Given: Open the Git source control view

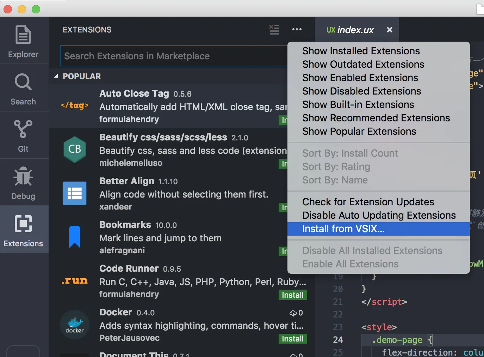Looking at the screenshot, I should [x=23, y=136].
